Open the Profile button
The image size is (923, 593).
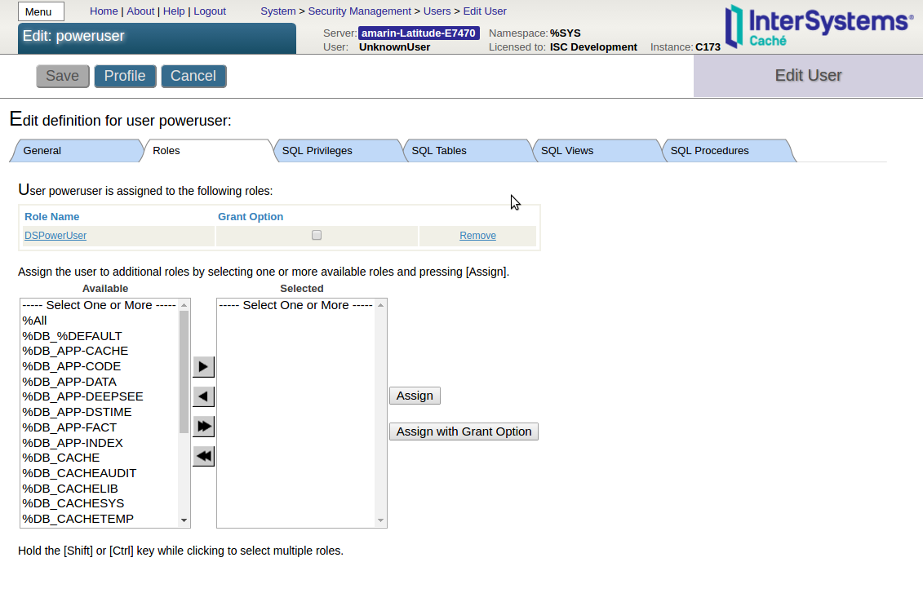(x=125, y=76)
